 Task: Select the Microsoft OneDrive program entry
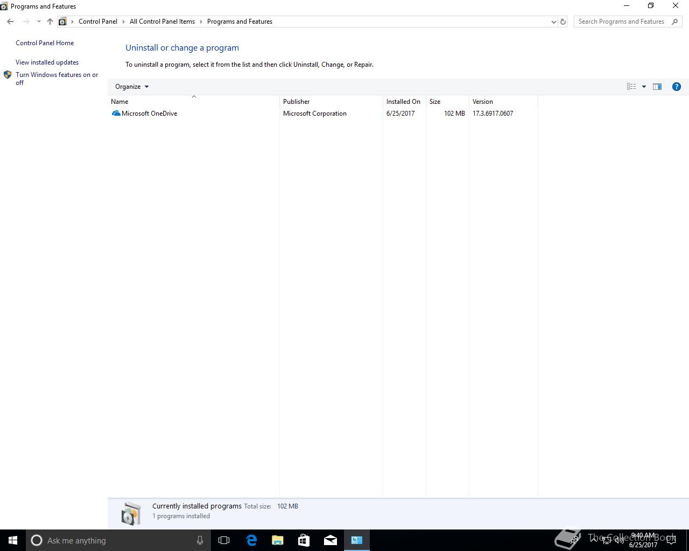(x=323, y=114)
